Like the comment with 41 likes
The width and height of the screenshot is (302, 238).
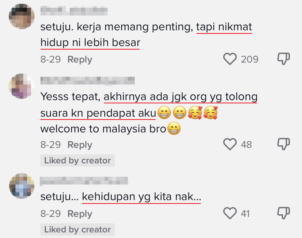coord(230,213)
